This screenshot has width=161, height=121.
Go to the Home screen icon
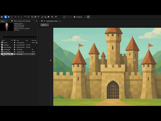point(2,17)
